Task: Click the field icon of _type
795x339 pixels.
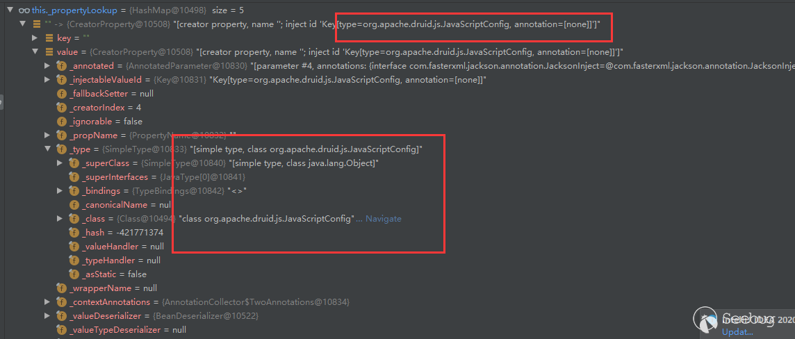Action: (62, 149)
